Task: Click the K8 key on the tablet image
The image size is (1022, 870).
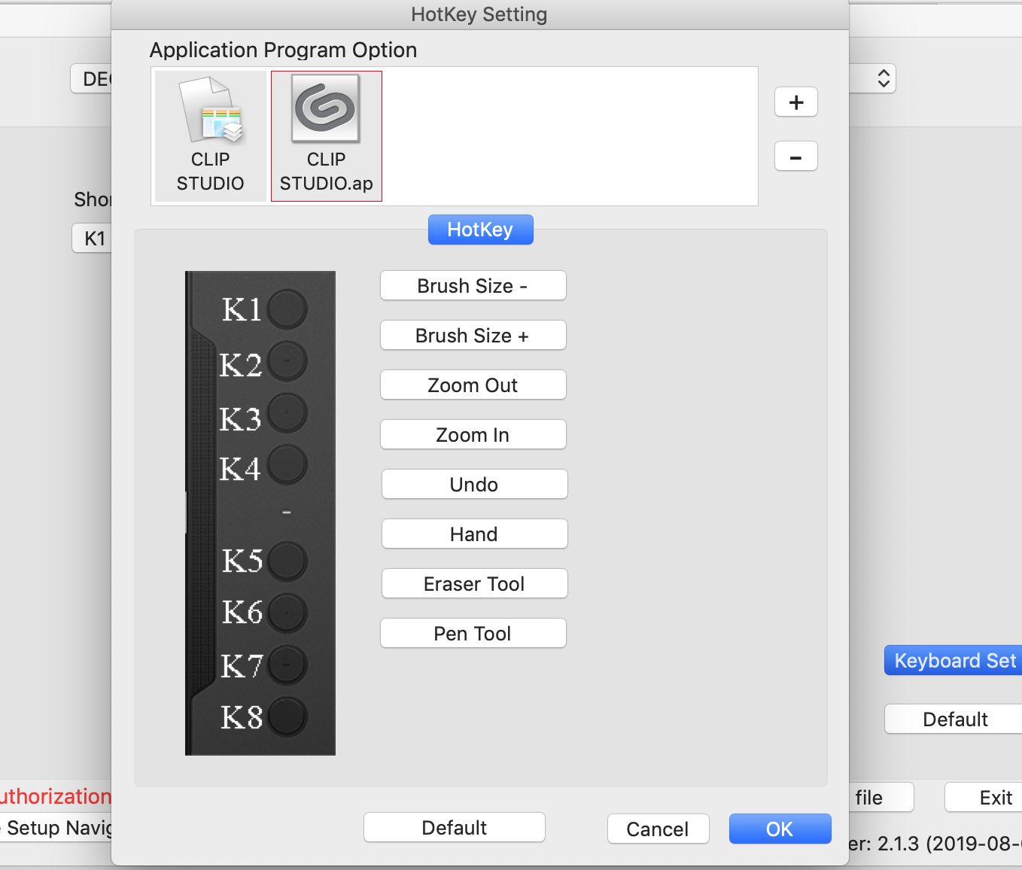Action: pyautogui.click(x=287, y=716)
